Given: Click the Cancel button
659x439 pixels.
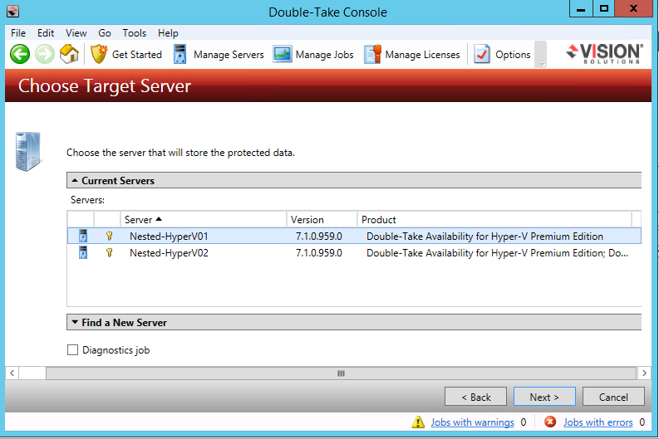Looking at the screenshot, I should click(x=613, y=397).
